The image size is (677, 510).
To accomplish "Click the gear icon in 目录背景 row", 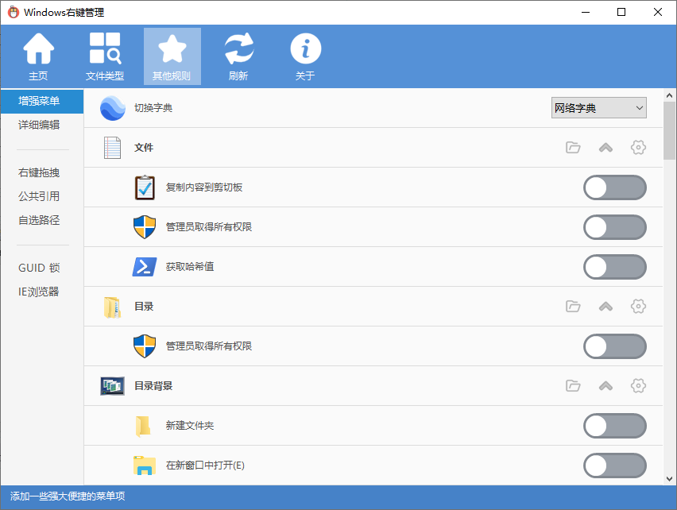I will tap(637, 386).
